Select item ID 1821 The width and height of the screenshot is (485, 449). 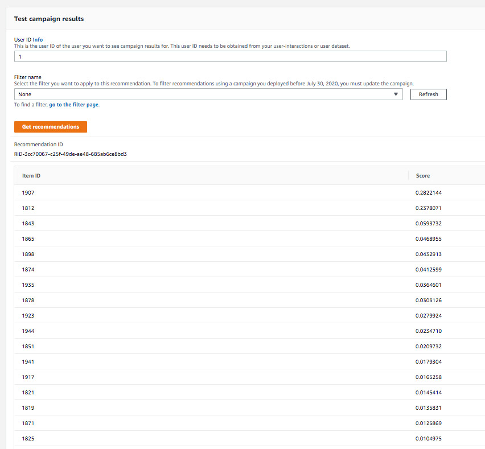click(28, 393)
